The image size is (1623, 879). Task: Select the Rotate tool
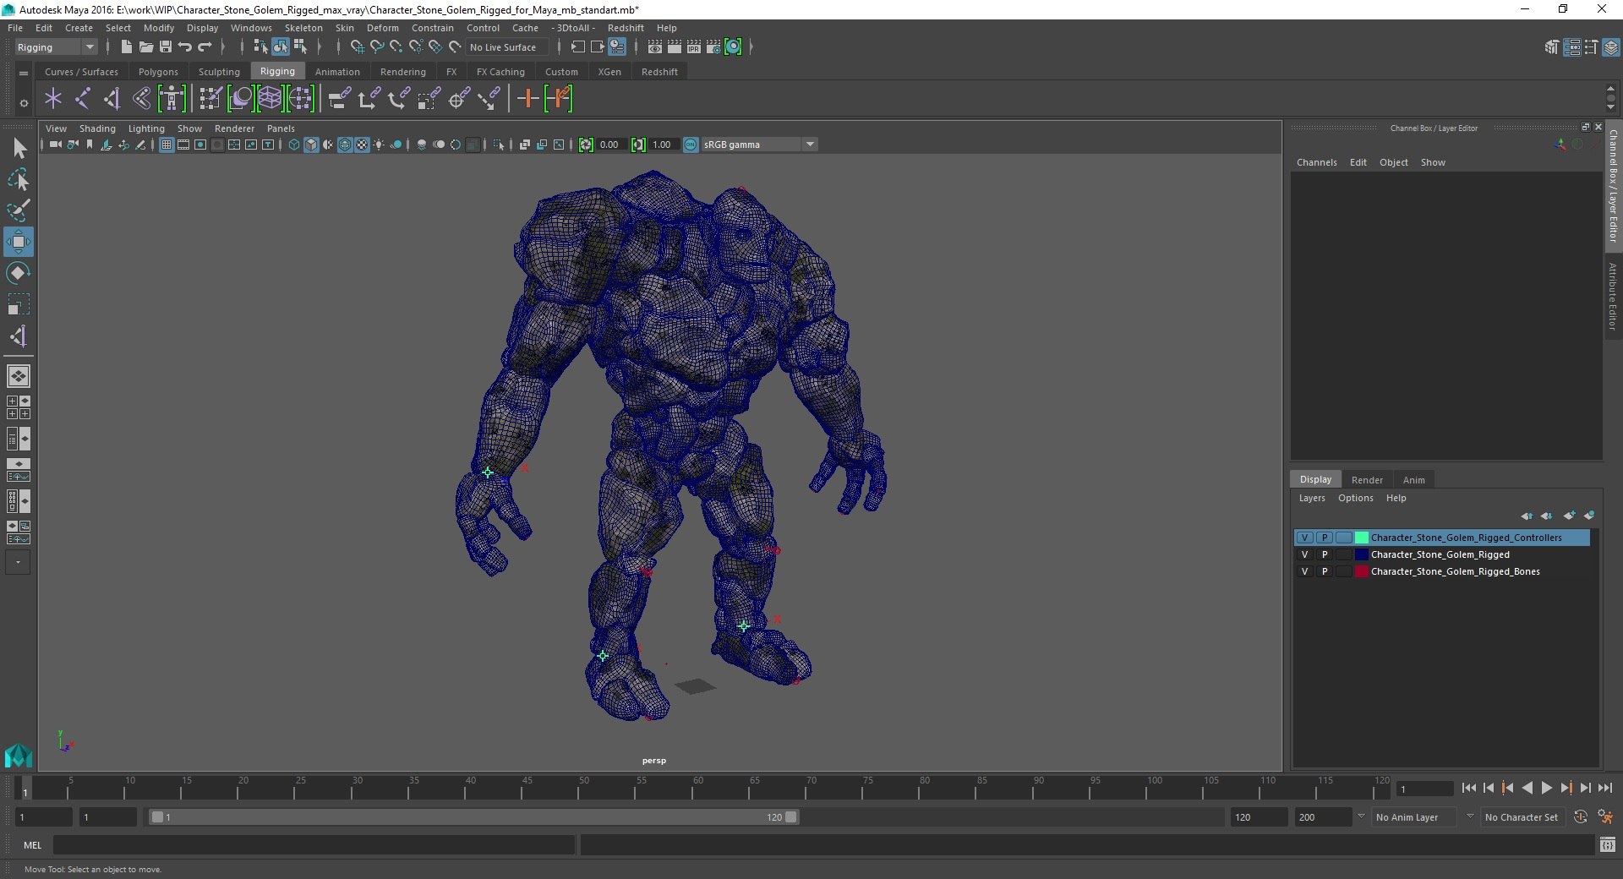[x=18, y=273]
